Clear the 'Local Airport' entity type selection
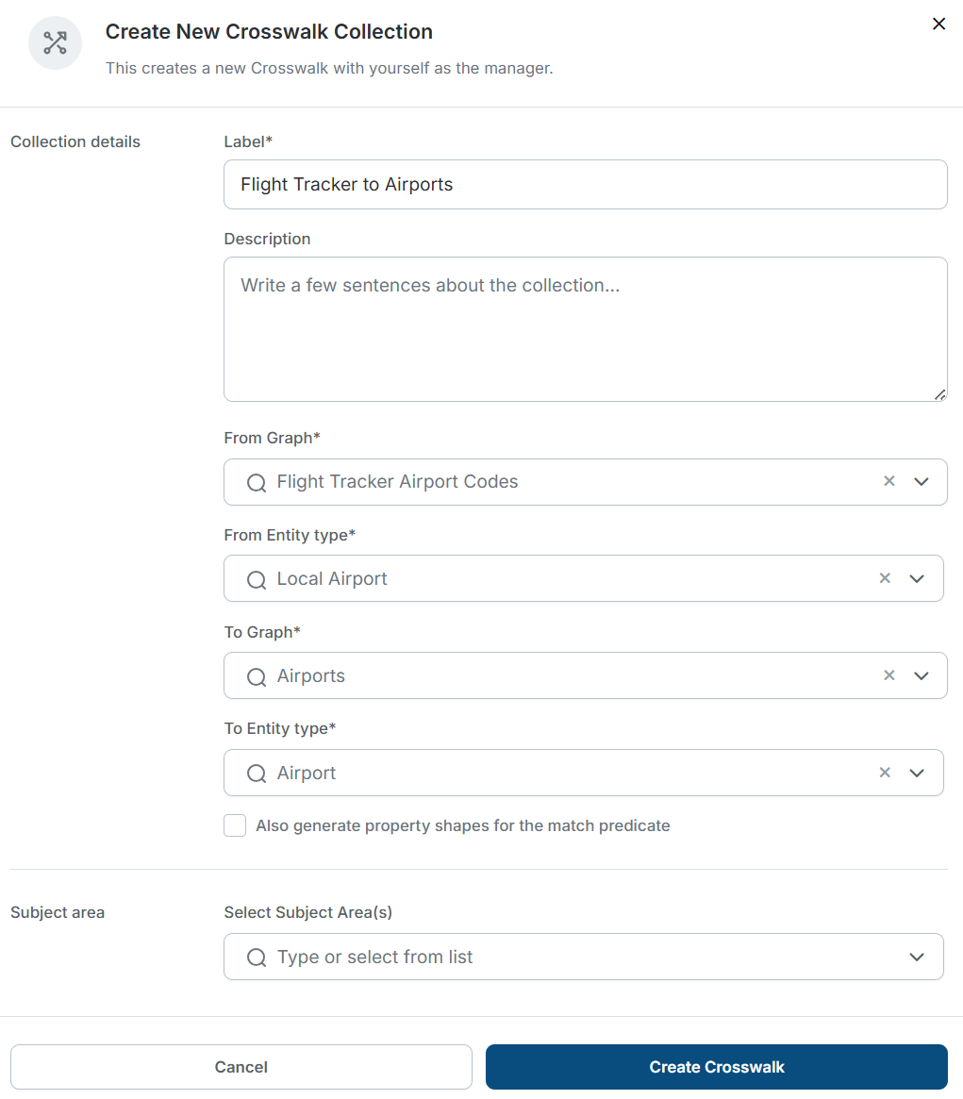This screenshot has height=1099, width=963. [x=885, y=577]
